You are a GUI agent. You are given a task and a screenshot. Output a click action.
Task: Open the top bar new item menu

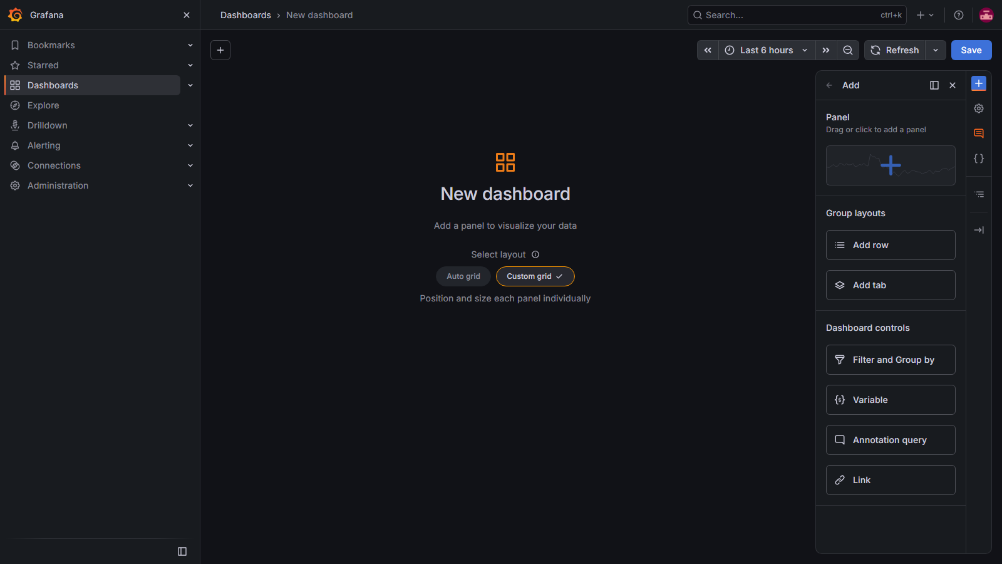(x=926, y=15)
